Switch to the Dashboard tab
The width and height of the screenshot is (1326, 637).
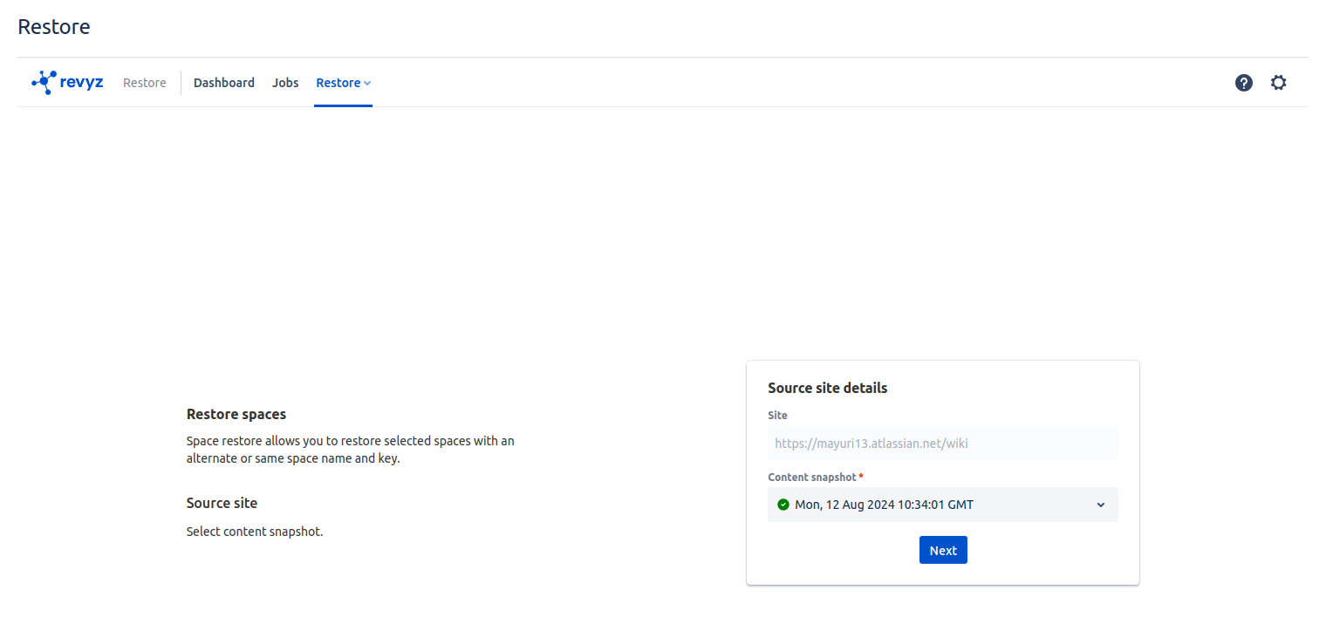point(224,83)
